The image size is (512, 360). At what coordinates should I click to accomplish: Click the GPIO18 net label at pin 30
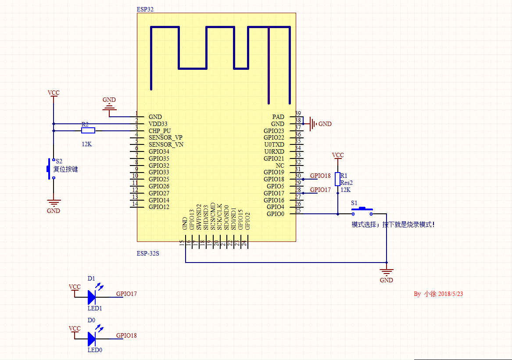click(320, 176)
